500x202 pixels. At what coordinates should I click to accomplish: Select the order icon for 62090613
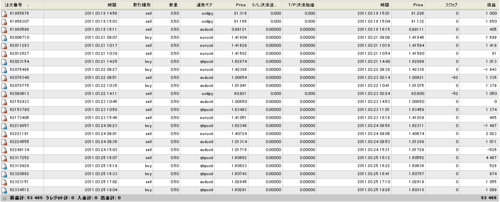pos(5,94)
